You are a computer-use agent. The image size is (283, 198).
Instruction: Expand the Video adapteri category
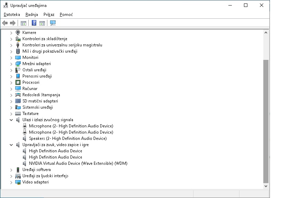11,182
